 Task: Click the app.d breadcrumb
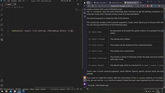pyautogui.click(x=15, y=7)
